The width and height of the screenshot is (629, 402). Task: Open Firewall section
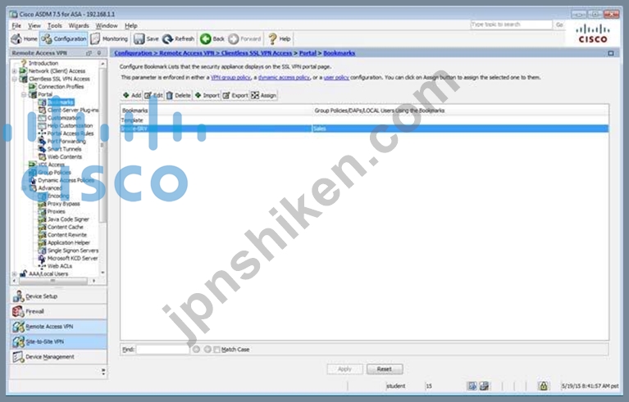click(x=58, y=311)
